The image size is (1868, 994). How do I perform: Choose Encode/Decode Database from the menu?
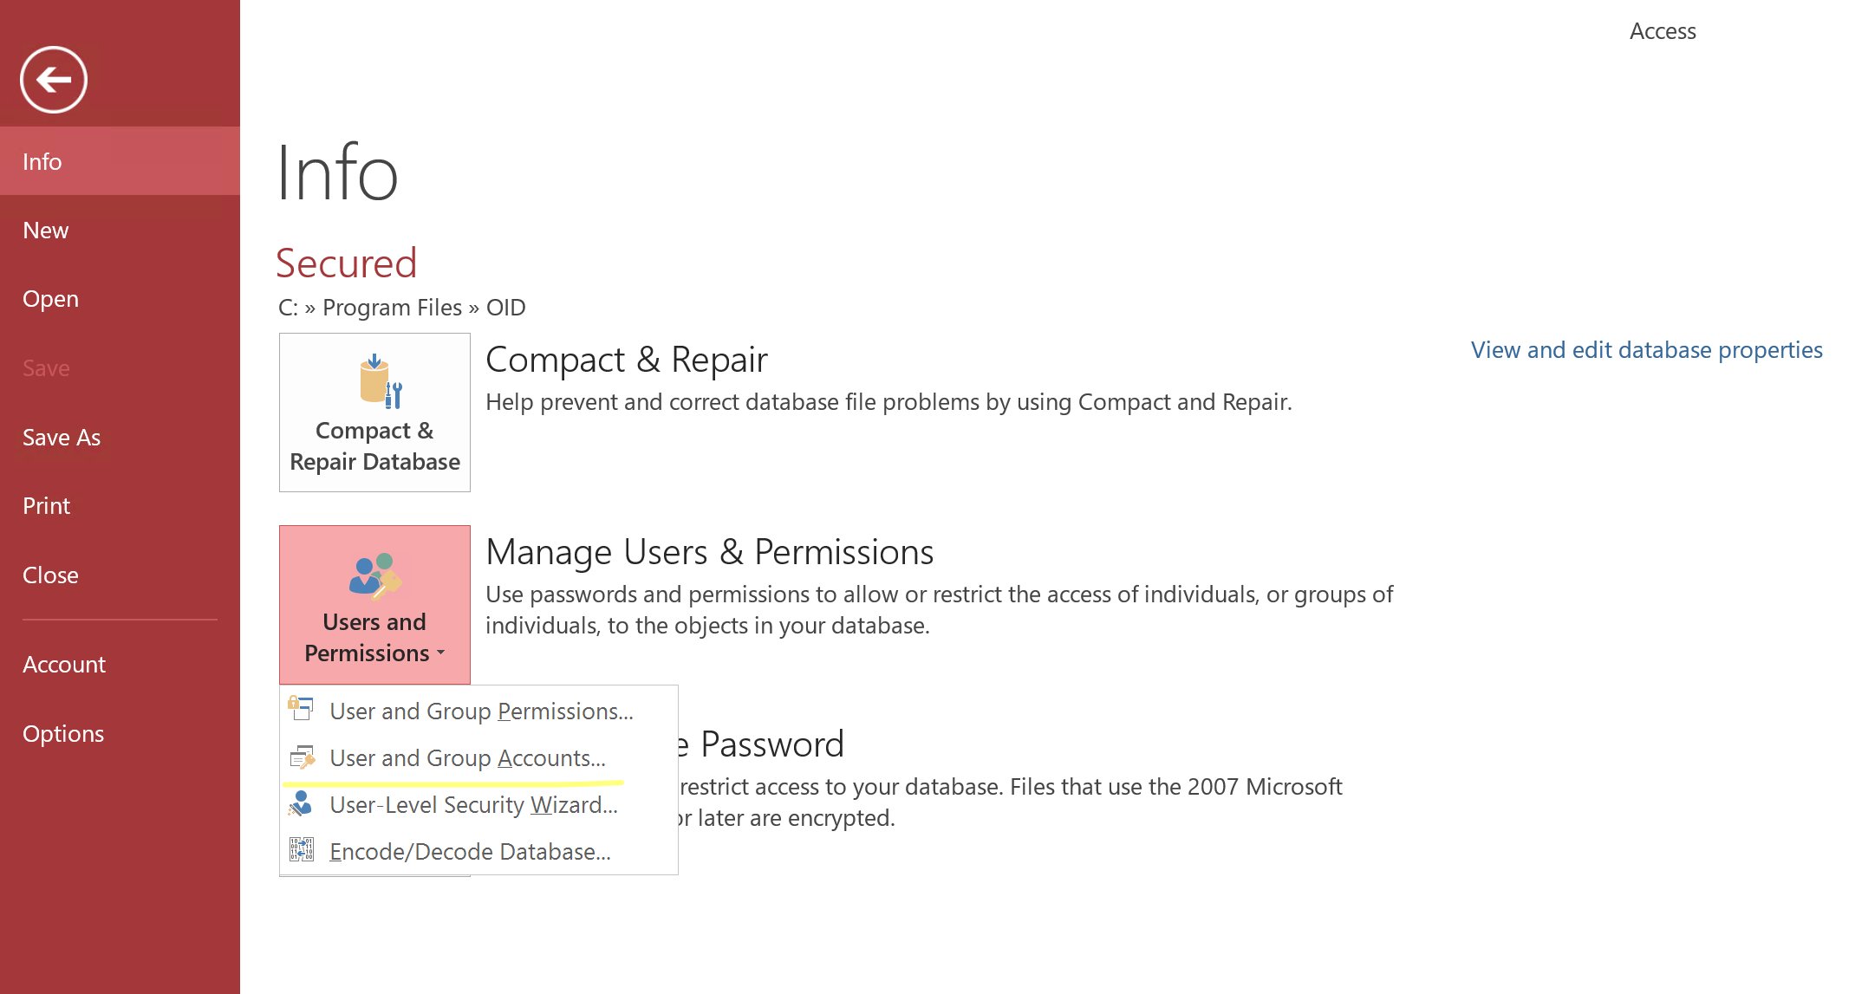point(470,851)
